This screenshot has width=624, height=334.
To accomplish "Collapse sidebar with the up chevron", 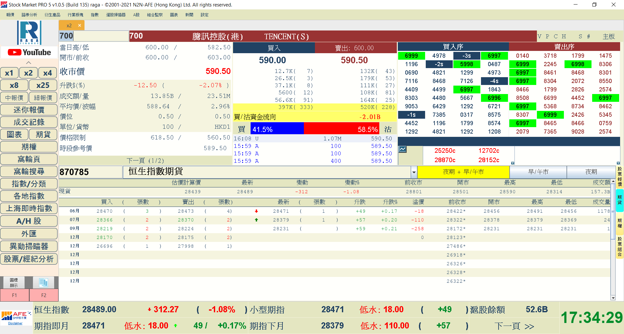I will click(x=29, y=63).
